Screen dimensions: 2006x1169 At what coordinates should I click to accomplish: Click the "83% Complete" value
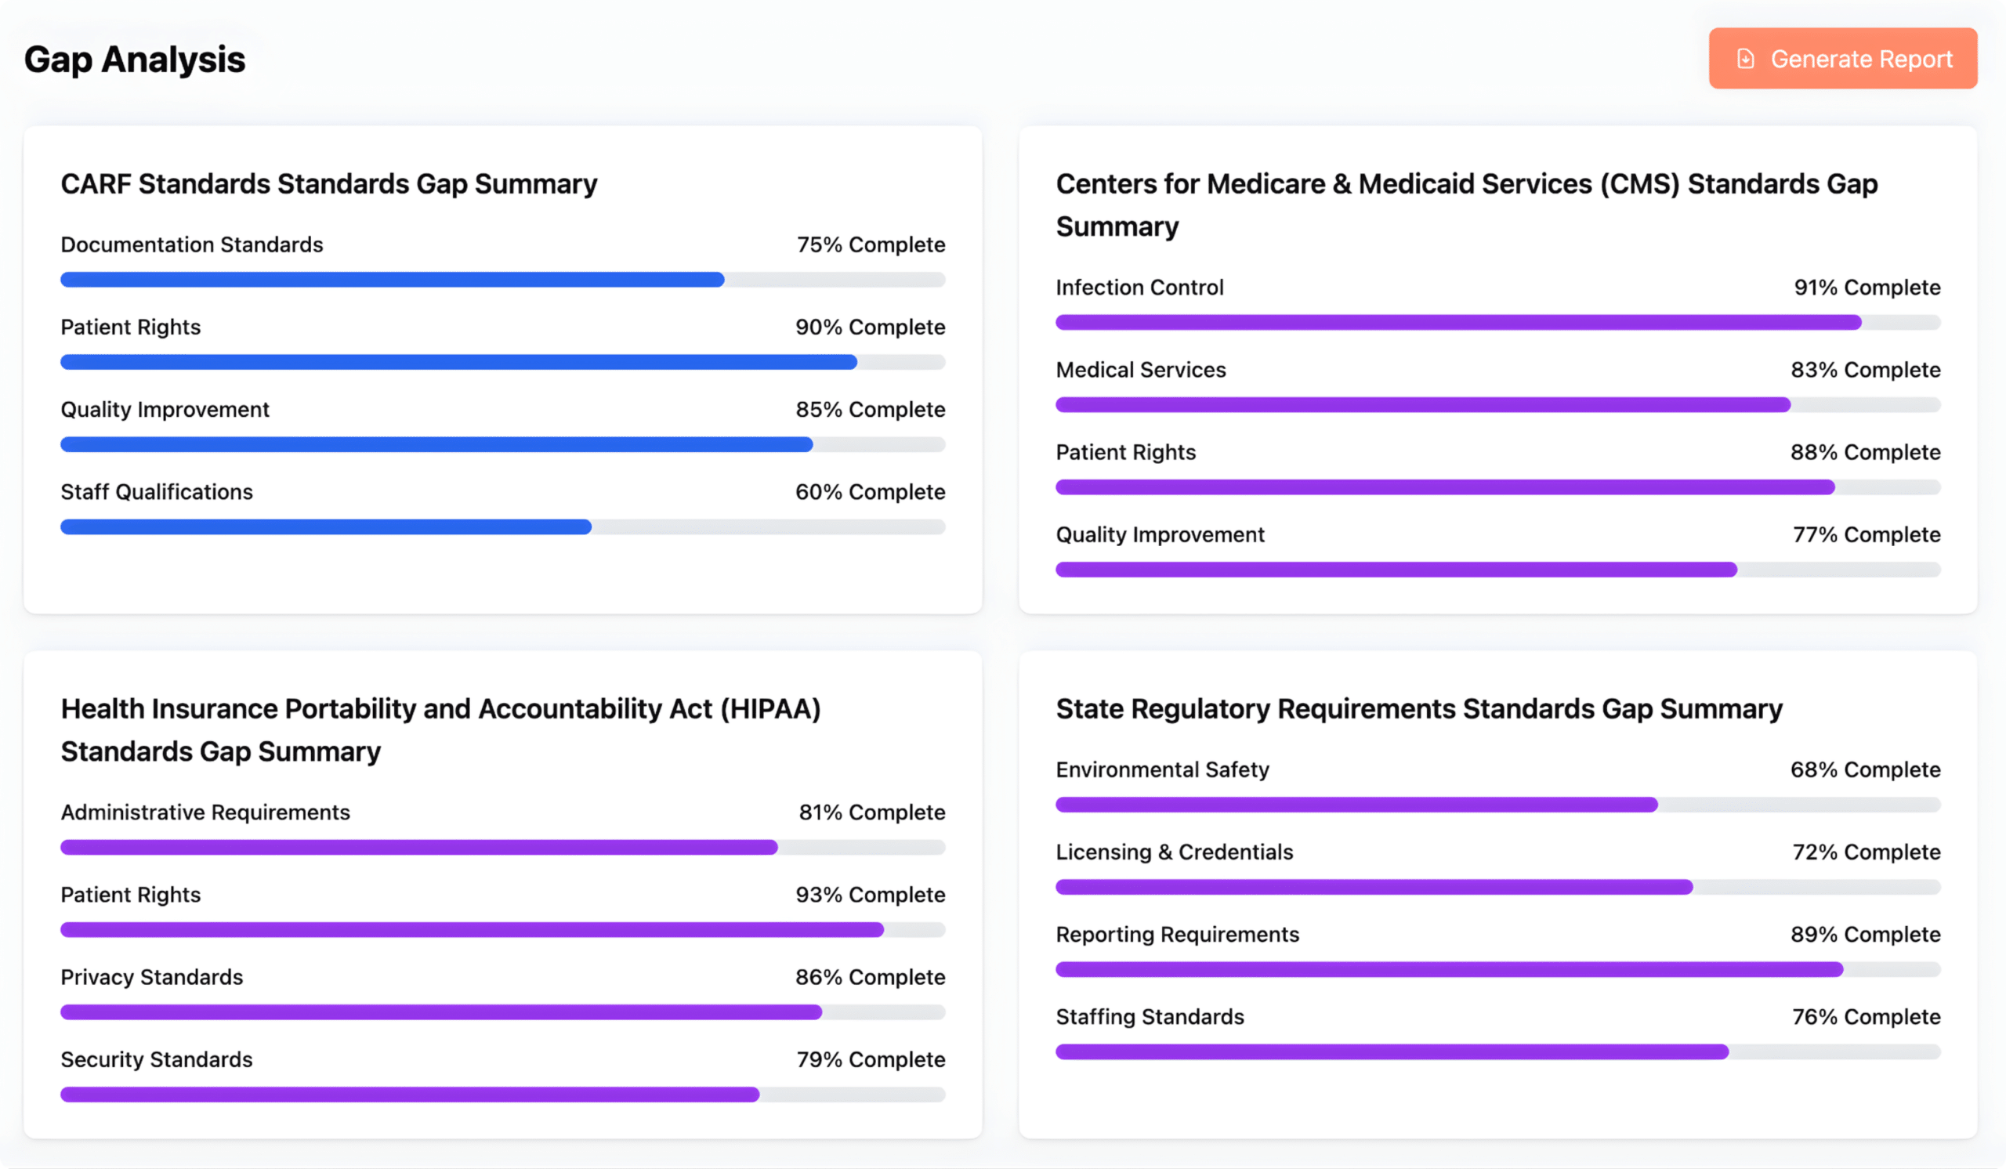(1866, 370)
